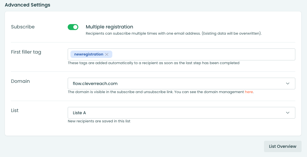Click the 'tags are added automatically' hint text
This screenshot has width=307, height=157.
pos(153,63)
